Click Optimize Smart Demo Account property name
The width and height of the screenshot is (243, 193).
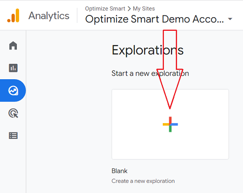click(x=154, y=19)
